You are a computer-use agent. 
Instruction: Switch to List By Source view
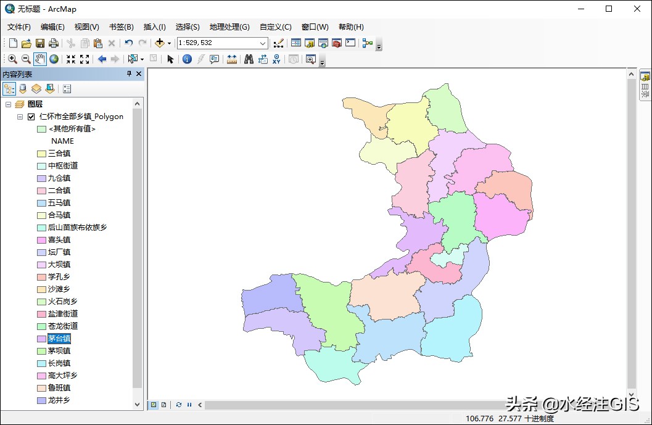click(x=23, y=89)
